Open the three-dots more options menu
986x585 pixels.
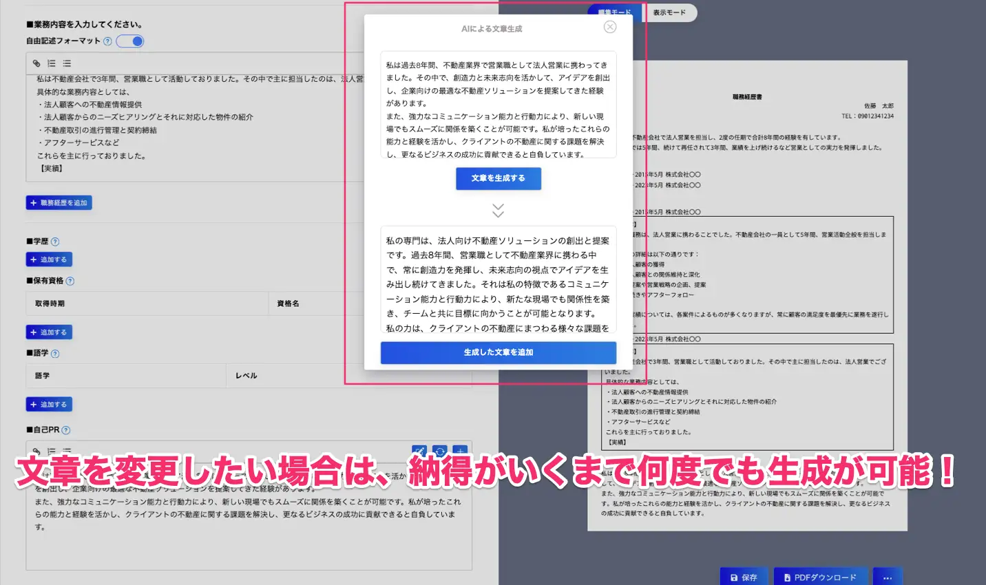point(888,577)
